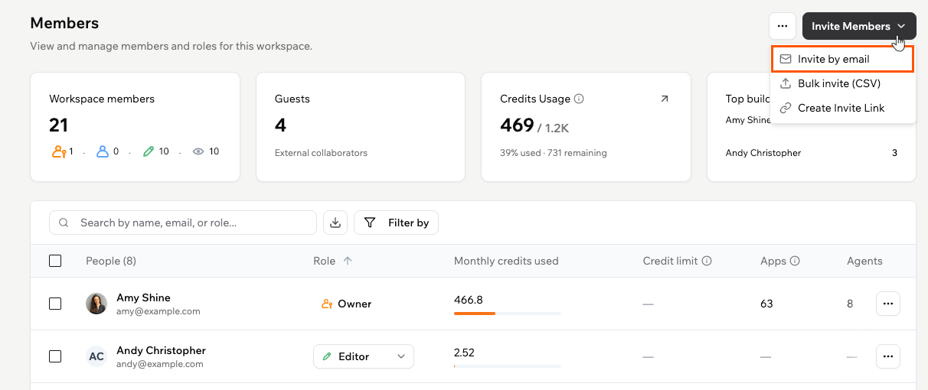This screenshot has width=928, height=390.
Task: Expand Andy Christopher's Editor role dropdown
Action: click(364, 356)
